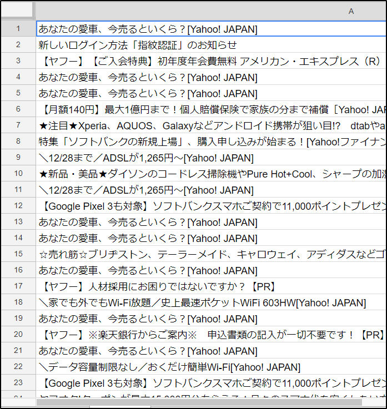Select row header 9
Image resolution: width=387 pixels, height=409 pixels.
click(x=18, y=157)
